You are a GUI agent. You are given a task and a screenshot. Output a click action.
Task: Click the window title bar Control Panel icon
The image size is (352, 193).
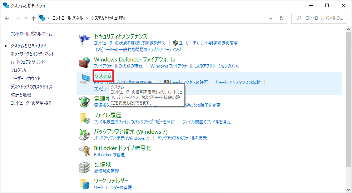[6, 5]
